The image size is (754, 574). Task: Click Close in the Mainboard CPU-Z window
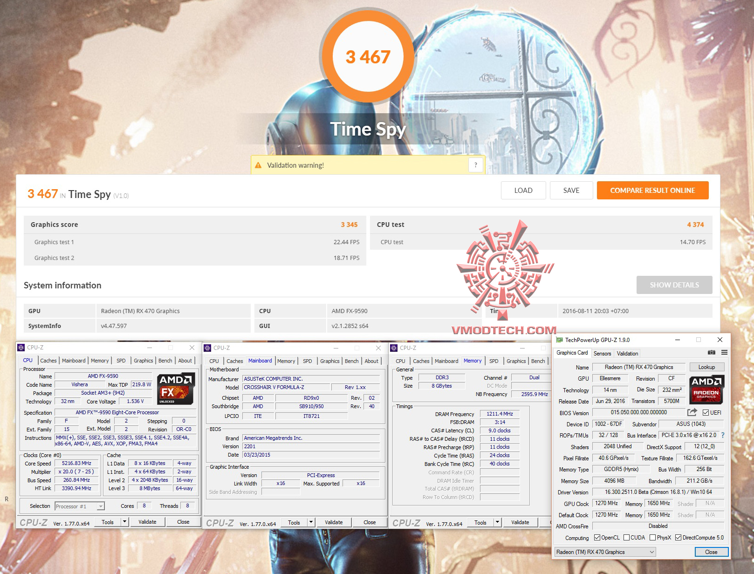coord(370,523)
